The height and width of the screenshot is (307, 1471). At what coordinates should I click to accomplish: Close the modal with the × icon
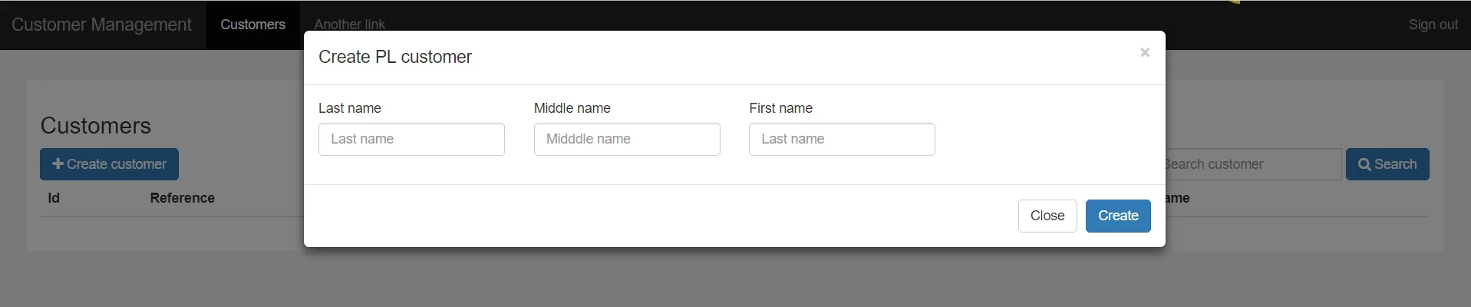(x=1144, y=53)
